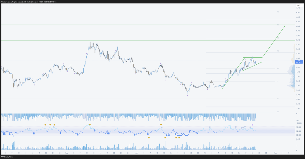Click the chart header author and date text

pyautogui.click(x=29, y=2)
